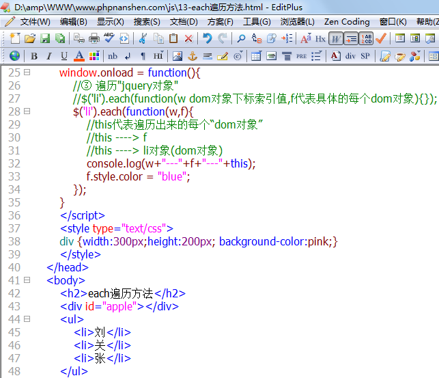Collapse the ul fold at line 44
The width and height of the screenshot is (439, 378).
(27, 319)
